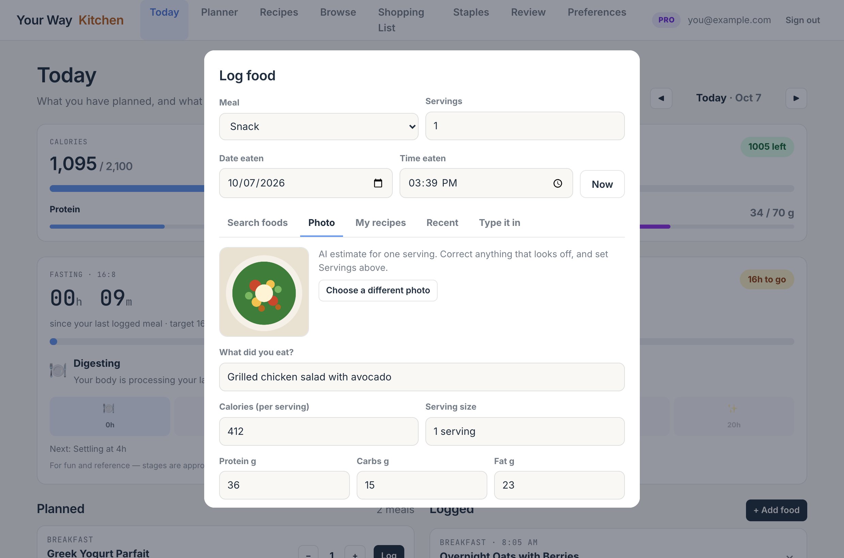The height and width of the screenshot is (558, 844).
Task: Open the Browse page
Action: (x=338, y=12)
